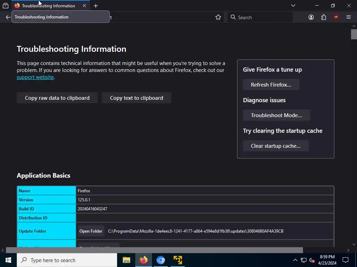
Task: Click the Firefox taskbar icon
Action: coord(143,260)
